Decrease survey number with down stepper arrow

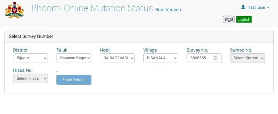click(x=215, y=59)
